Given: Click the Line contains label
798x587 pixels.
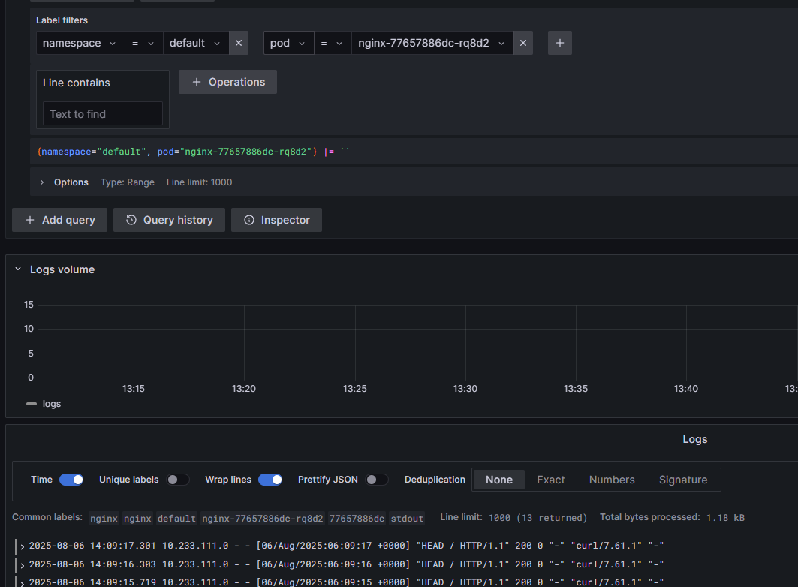Looking at the screenshot, I should tap(77, 83).
